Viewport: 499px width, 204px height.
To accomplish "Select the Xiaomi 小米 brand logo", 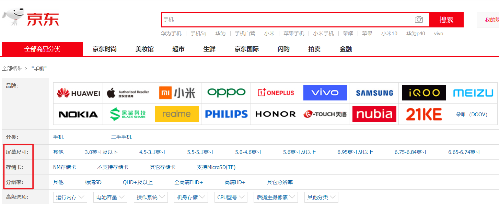I will (177, 93).
